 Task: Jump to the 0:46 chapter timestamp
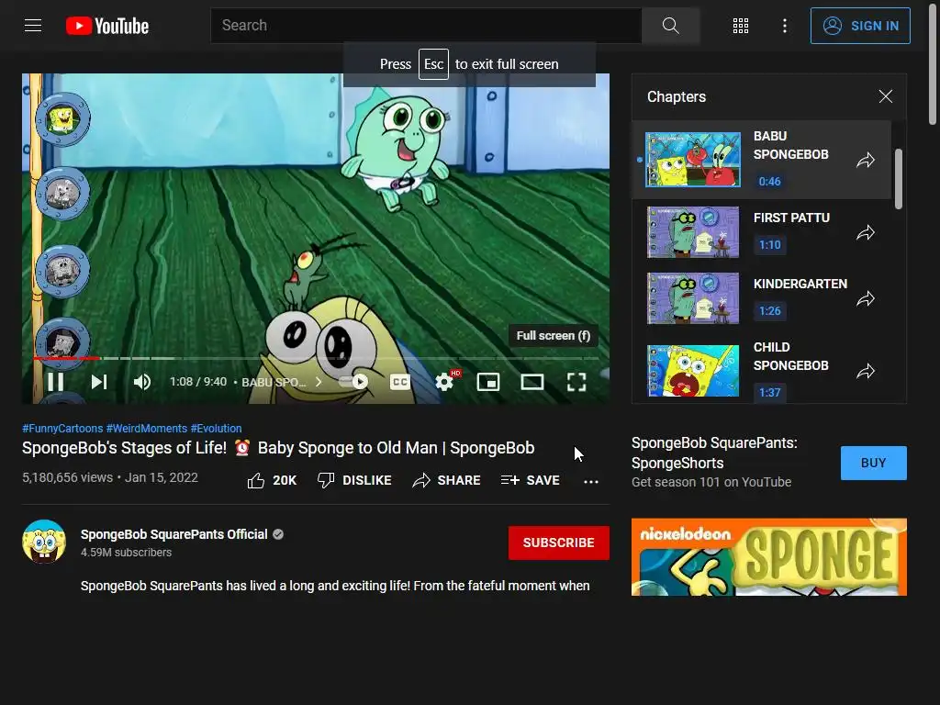pos(770,181)
